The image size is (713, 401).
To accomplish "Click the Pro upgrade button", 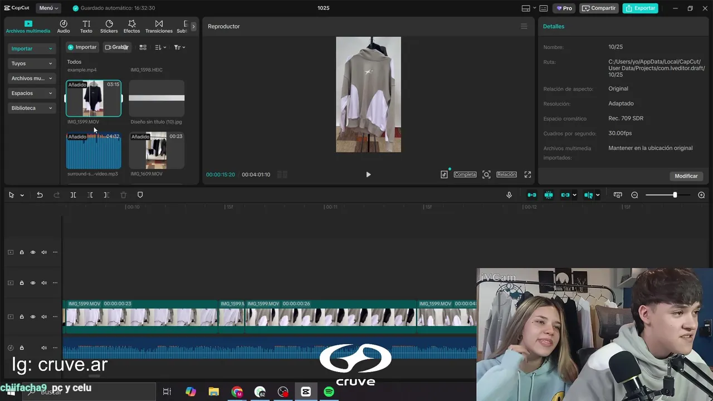I will tap(564, 8).
